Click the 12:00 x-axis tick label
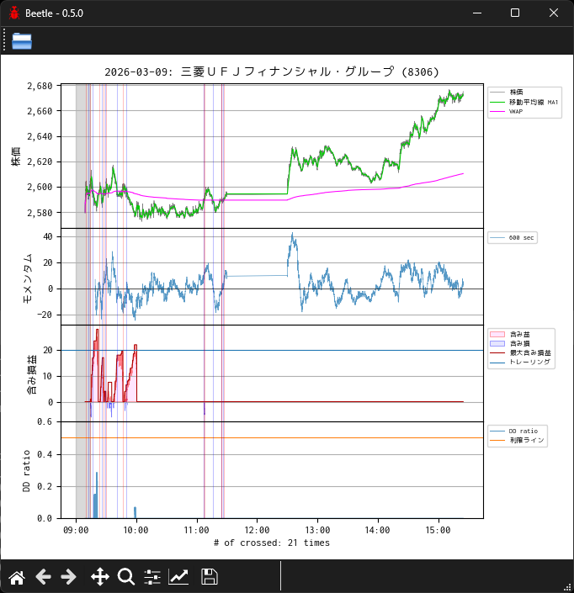The height and width of the screenshot is (593, 574). pos(257,530)
